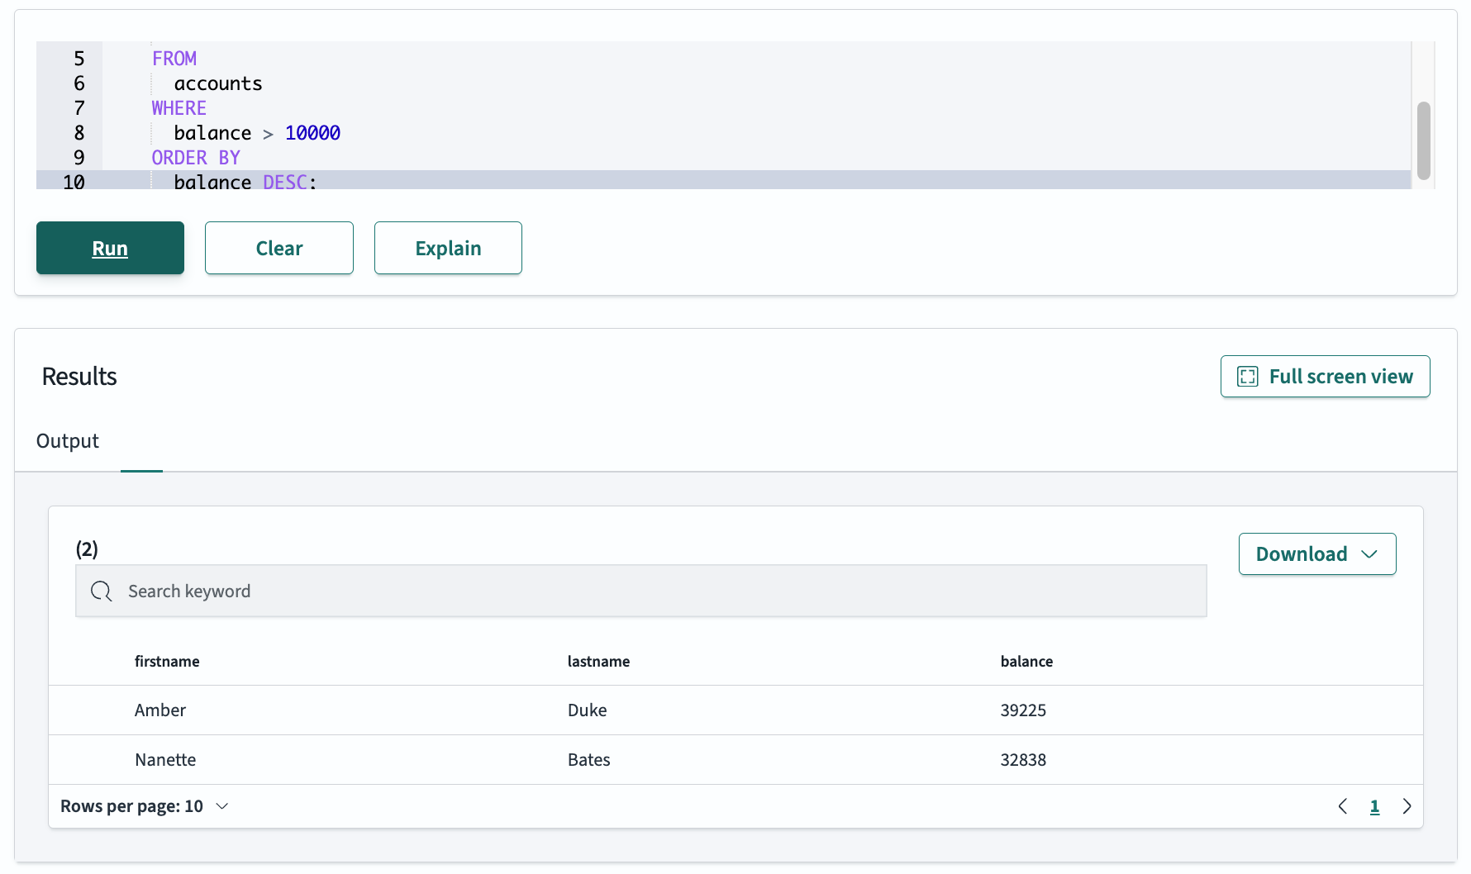Sort by balance column header

pos(1026,661)
